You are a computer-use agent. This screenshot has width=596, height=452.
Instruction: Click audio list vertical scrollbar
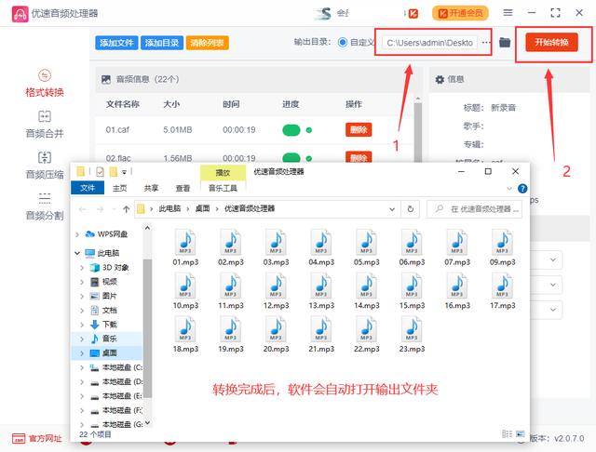coord(418,131)
